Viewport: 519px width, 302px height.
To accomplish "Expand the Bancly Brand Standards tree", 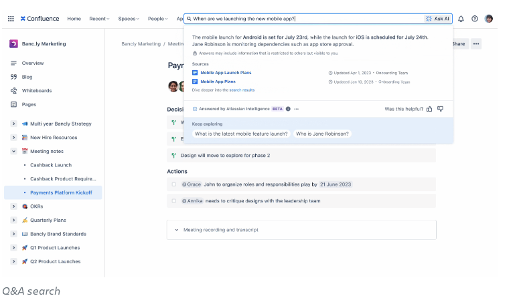I will coord(13,234).
